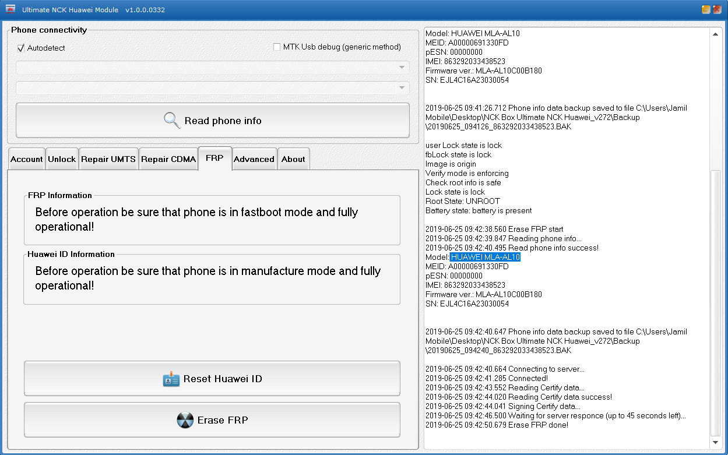728x455 pixels.
Task: Enable MTK Usb debug (generic method) checkbox
Action: tap(277, 47)
